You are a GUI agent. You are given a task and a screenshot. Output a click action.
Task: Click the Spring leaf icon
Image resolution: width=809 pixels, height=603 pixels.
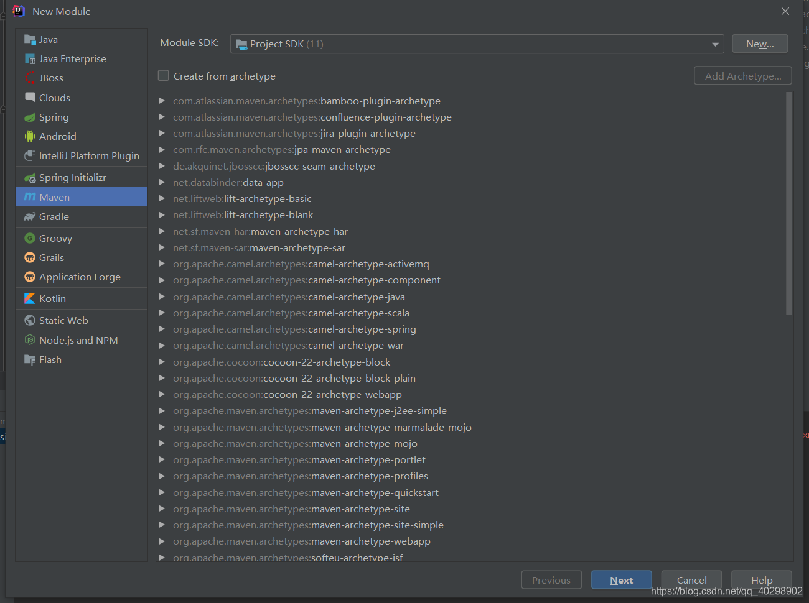pyautogui.click(x=29, y=117)
